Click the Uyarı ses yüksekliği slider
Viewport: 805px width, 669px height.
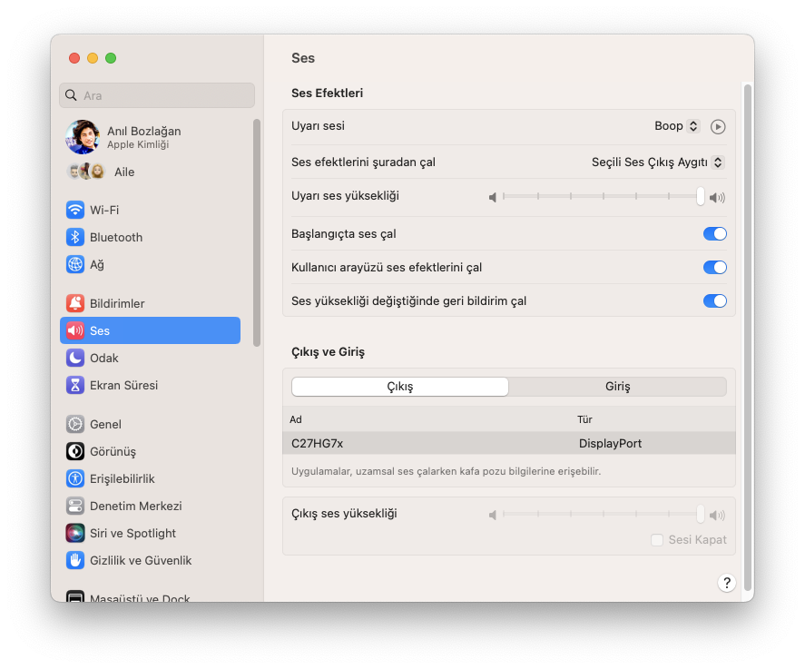pos(601,196)
